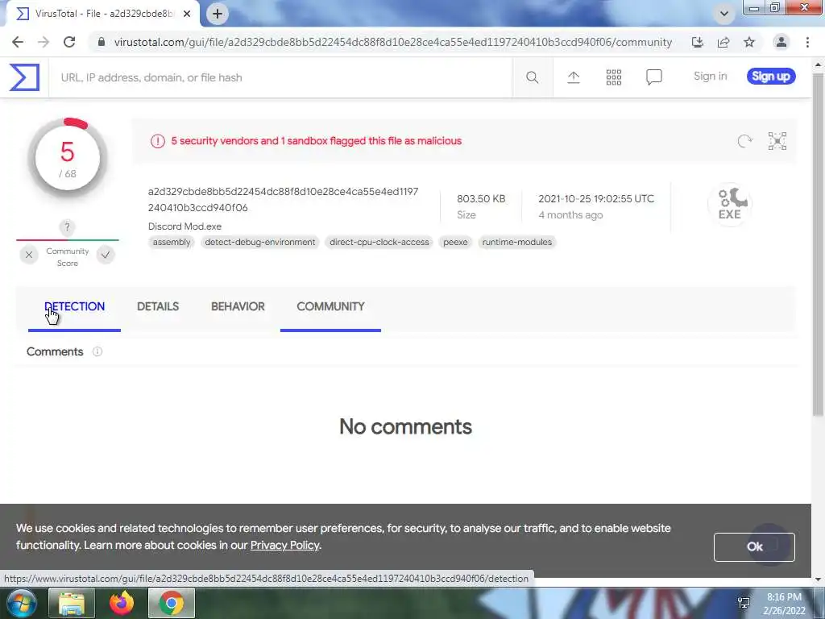Click the Sign in link
Image resolution: width=825 pixels, height=619 pixels.
711,77
